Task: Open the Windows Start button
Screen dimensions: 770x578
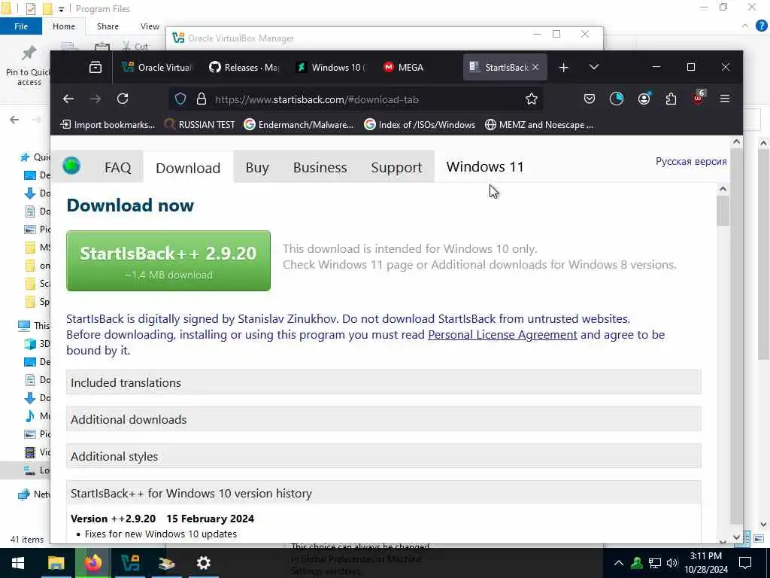Action: coord(18,563)
